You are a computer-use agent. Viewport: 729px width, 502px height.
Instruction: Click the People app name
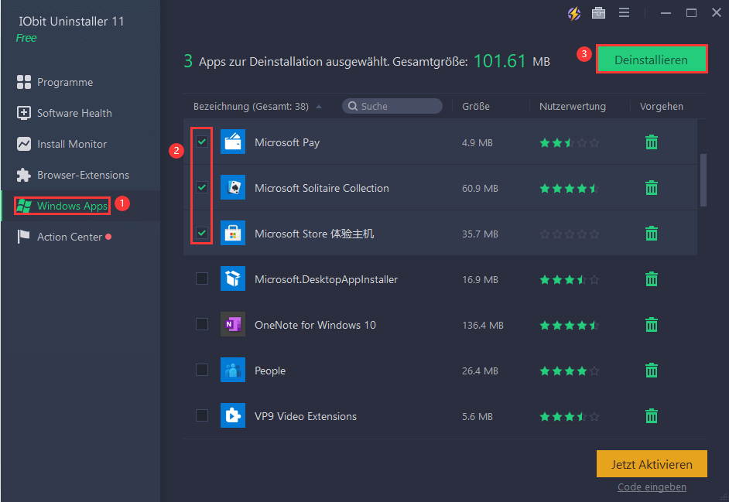[269, 371]
